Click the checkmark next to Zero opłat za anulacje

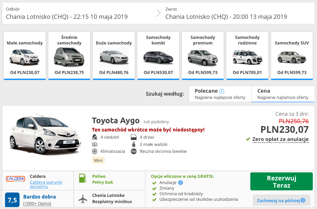[248, 139]
